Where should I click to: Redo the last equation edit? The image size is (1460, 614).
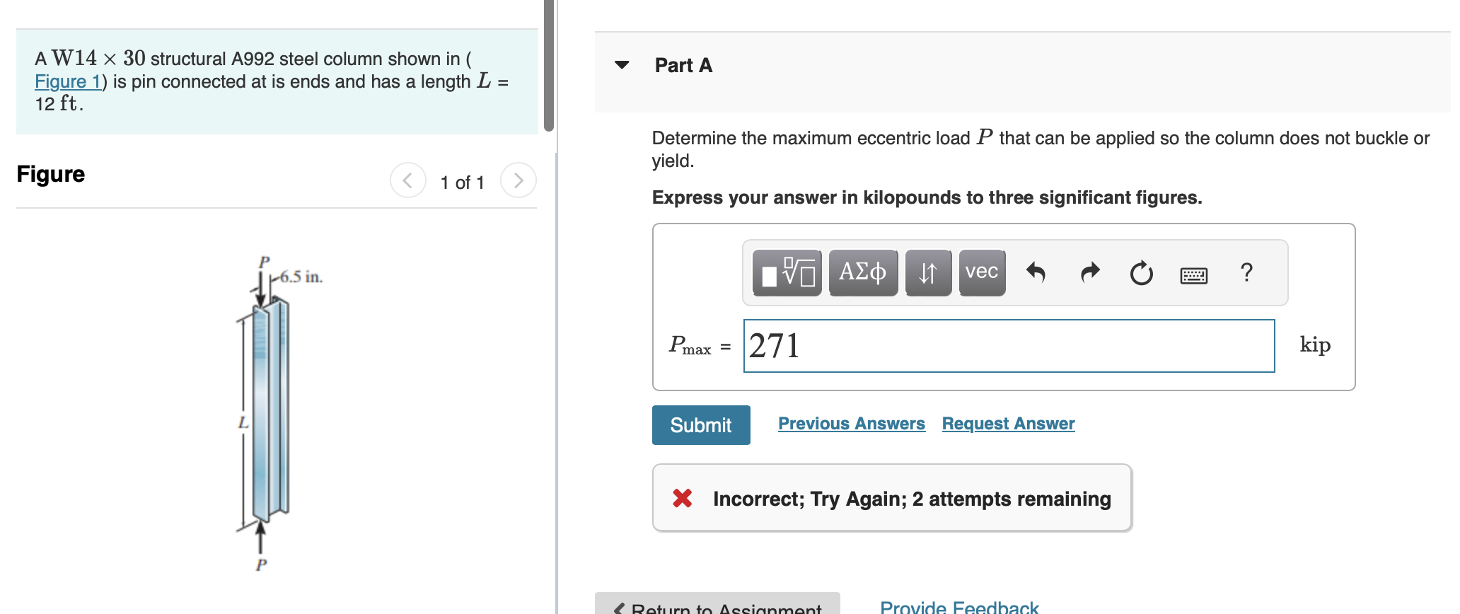[1089, 272]
